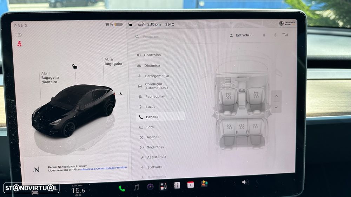Toggle rear center seat heater

click(242, 127)
